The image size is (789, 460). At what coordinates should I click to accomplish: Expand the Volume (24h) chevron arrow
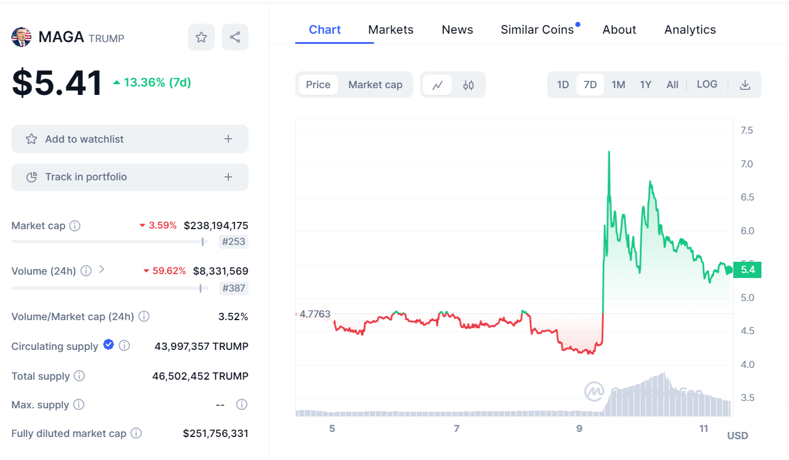(102, 270)
